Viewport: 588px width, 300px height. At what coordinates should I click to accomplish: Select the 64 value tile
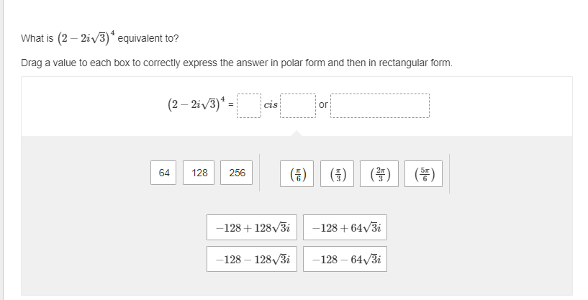pyautogui.click(x=164, y=173)
